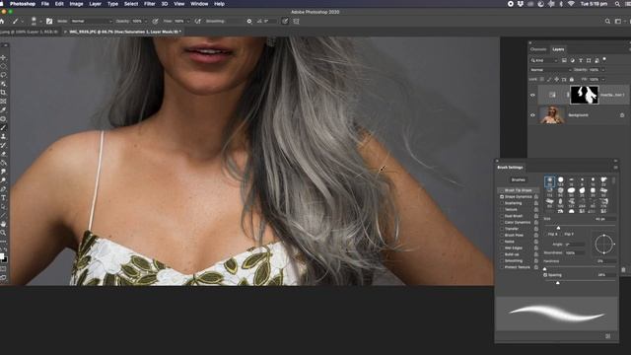Toggle pressure for opacity icon
Viewport: 631px width, 355px height.
click(x=156, y=21)
